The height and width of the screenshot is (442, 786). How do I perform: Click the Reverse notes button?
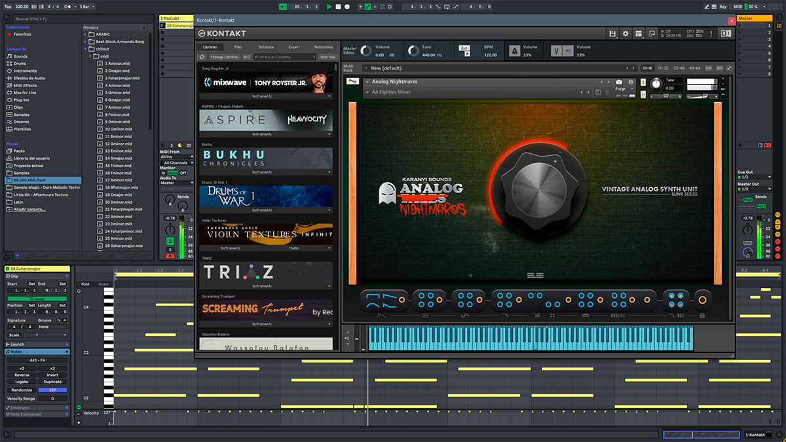point(22,375)
